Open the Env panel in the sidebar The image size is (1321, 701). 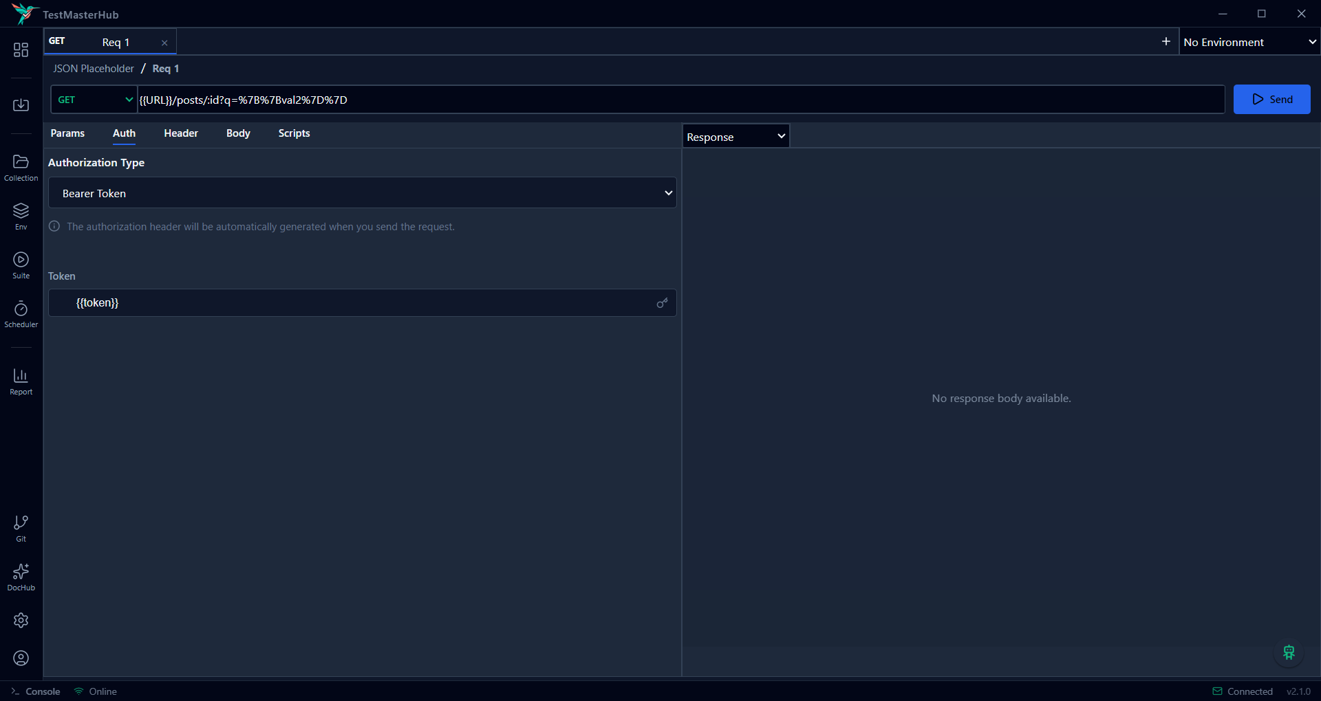21,215
